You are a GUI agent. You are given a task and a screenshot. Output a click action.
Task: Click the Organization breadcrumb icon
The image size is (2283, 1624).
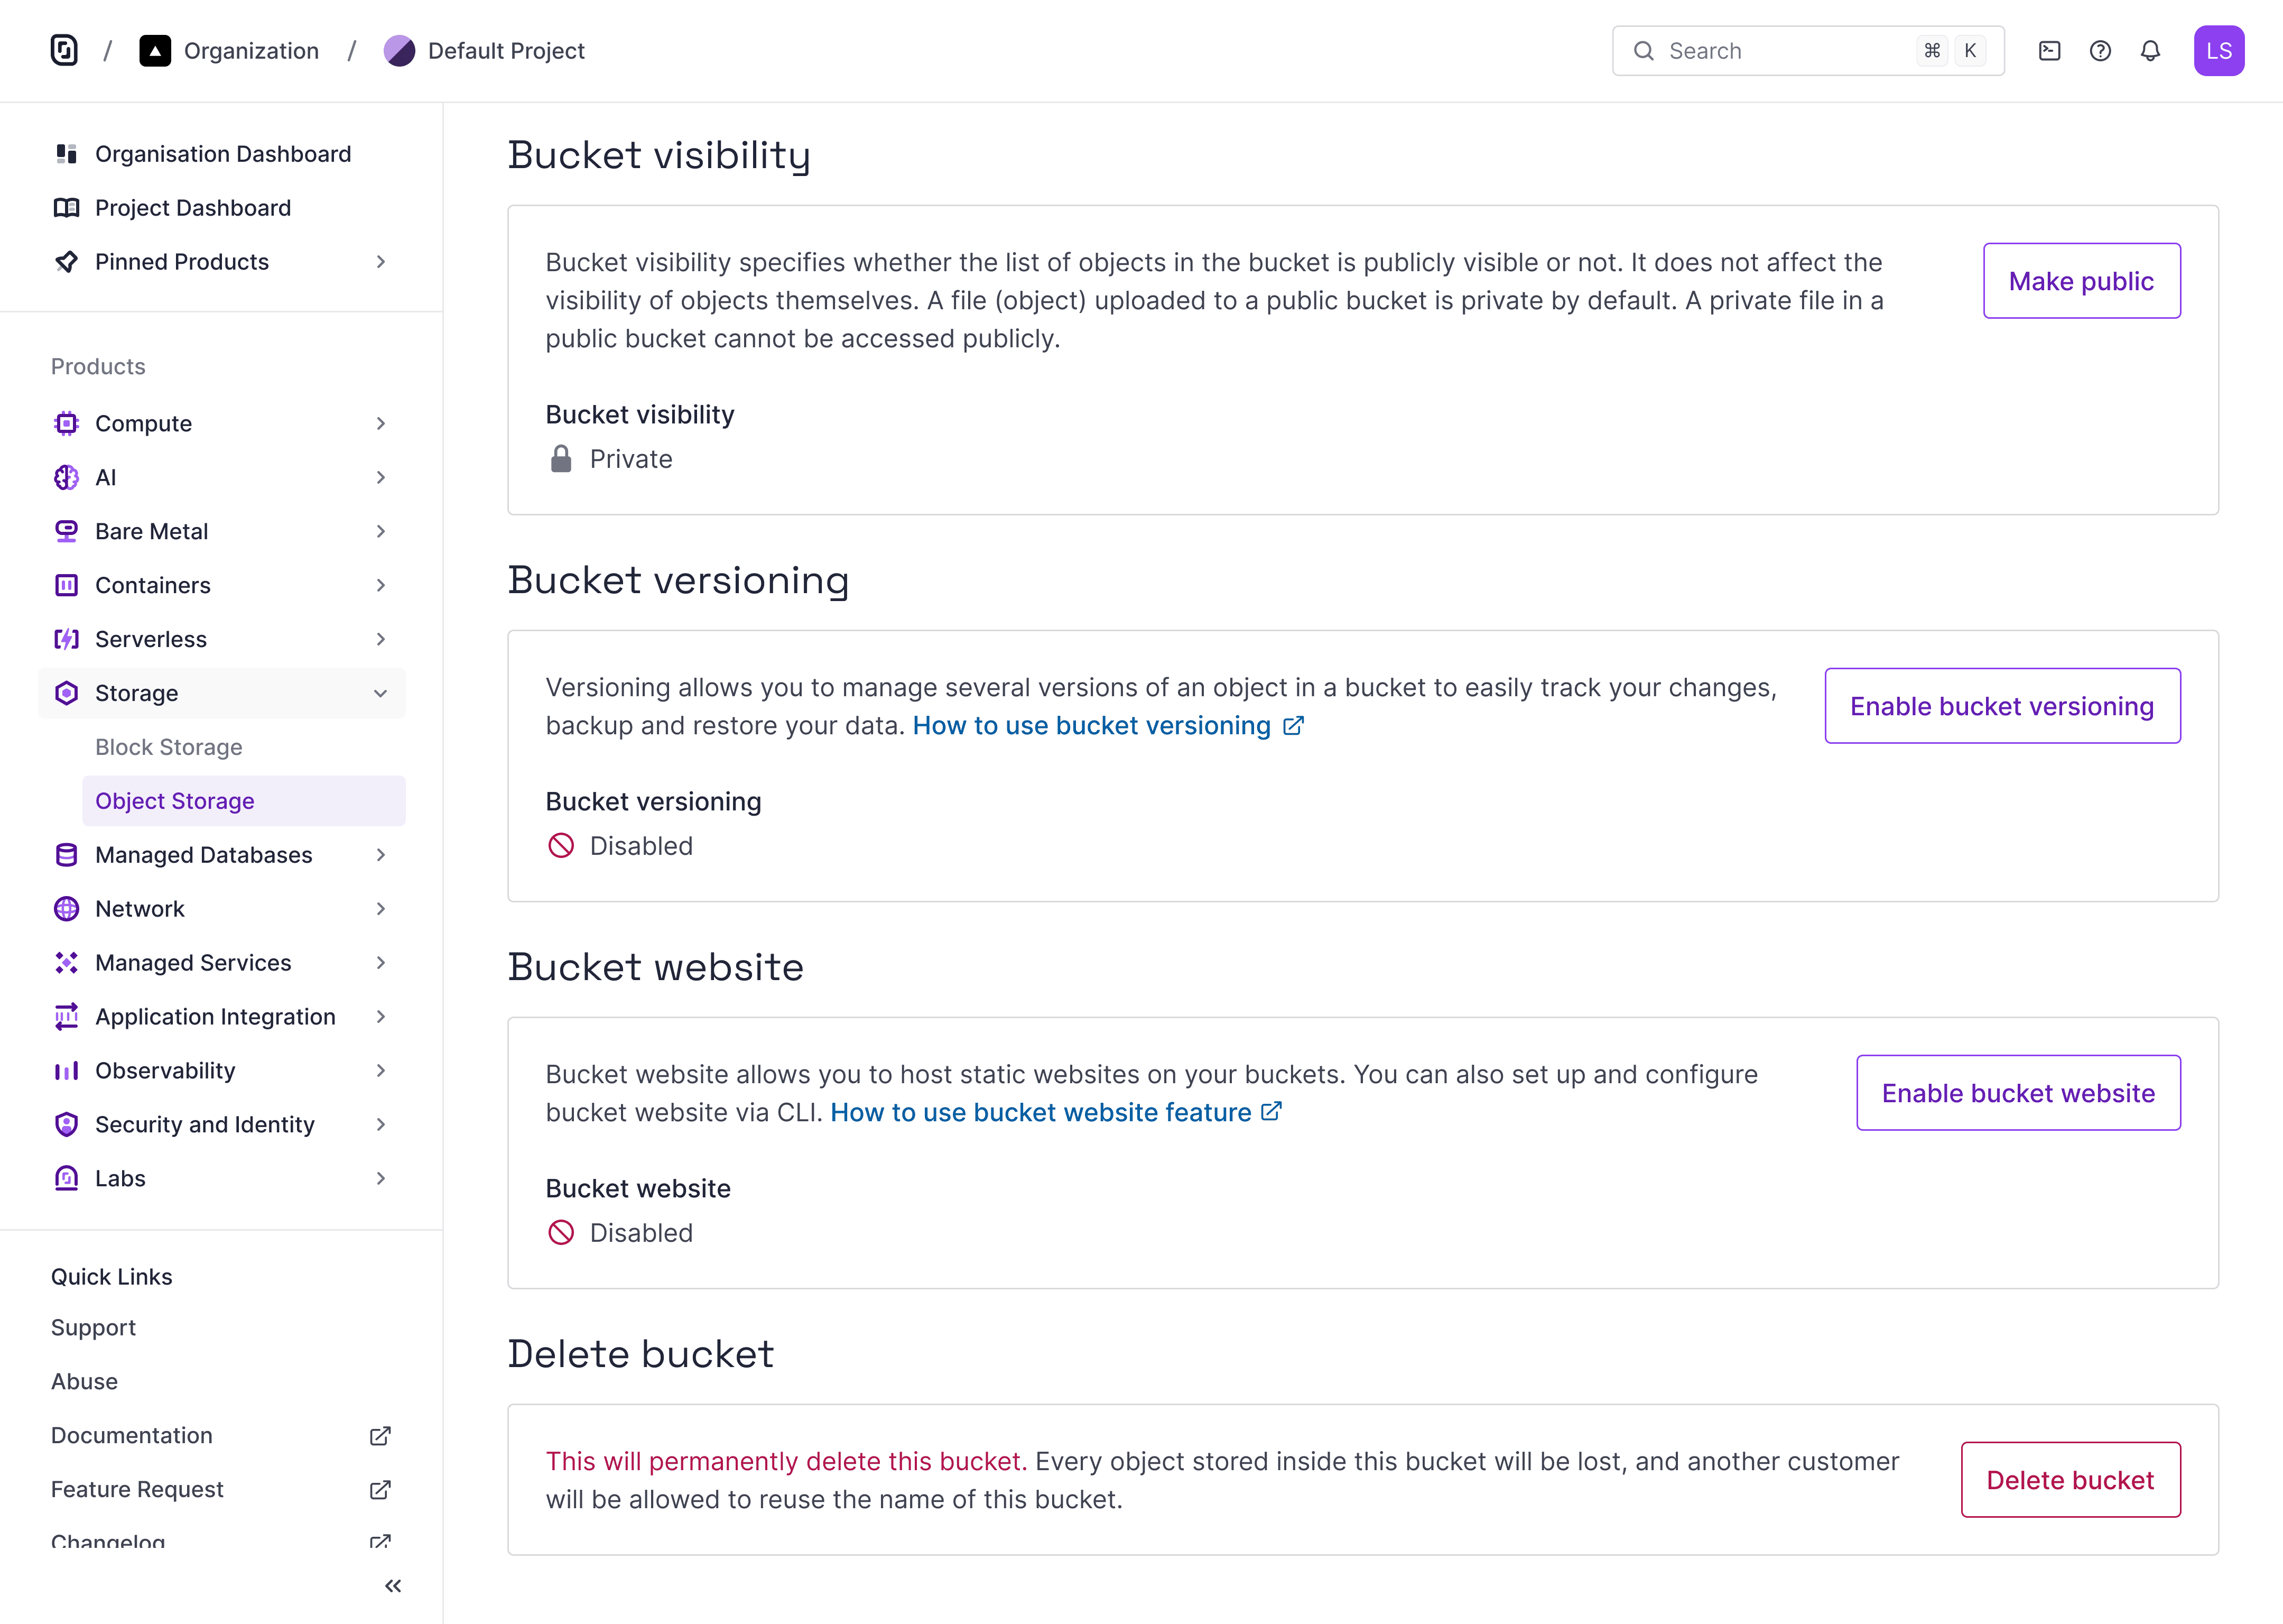(x=155, y=51)
